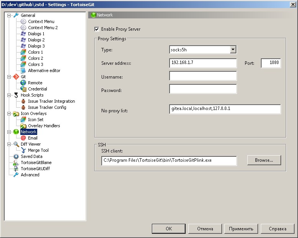
Task: Click the Merge Tool arrow icon
Action: click(x=23, y=150)
